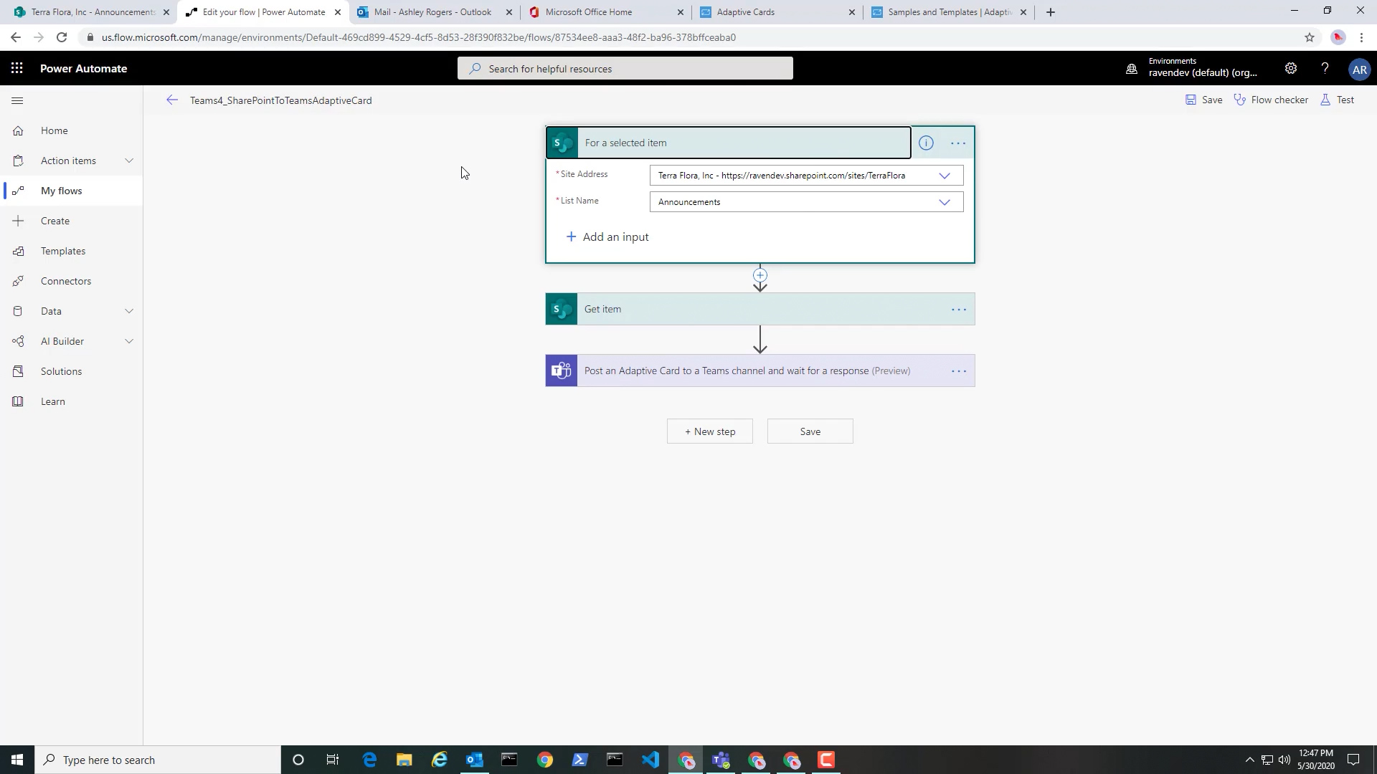Open info for the selected item trigger

[x=926, y=143]
